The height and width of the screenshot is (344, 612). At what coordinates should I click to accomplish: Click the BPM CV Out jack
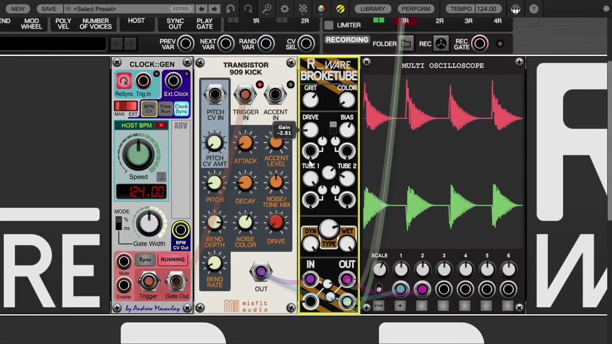coord(180,230)
